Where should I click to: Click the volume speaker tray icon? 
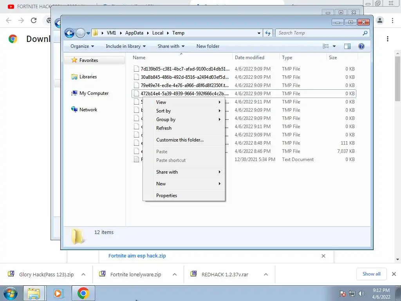(361, 294)
